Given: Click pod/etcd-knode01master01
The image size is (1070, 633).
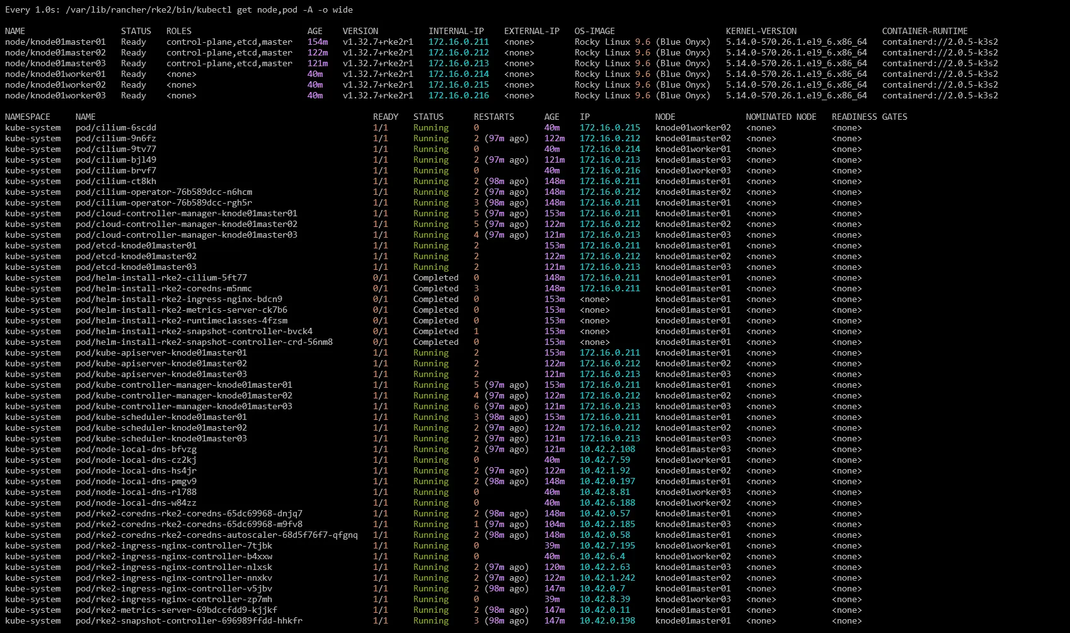Looking at the screenshot, I should [x=136, y=245].
